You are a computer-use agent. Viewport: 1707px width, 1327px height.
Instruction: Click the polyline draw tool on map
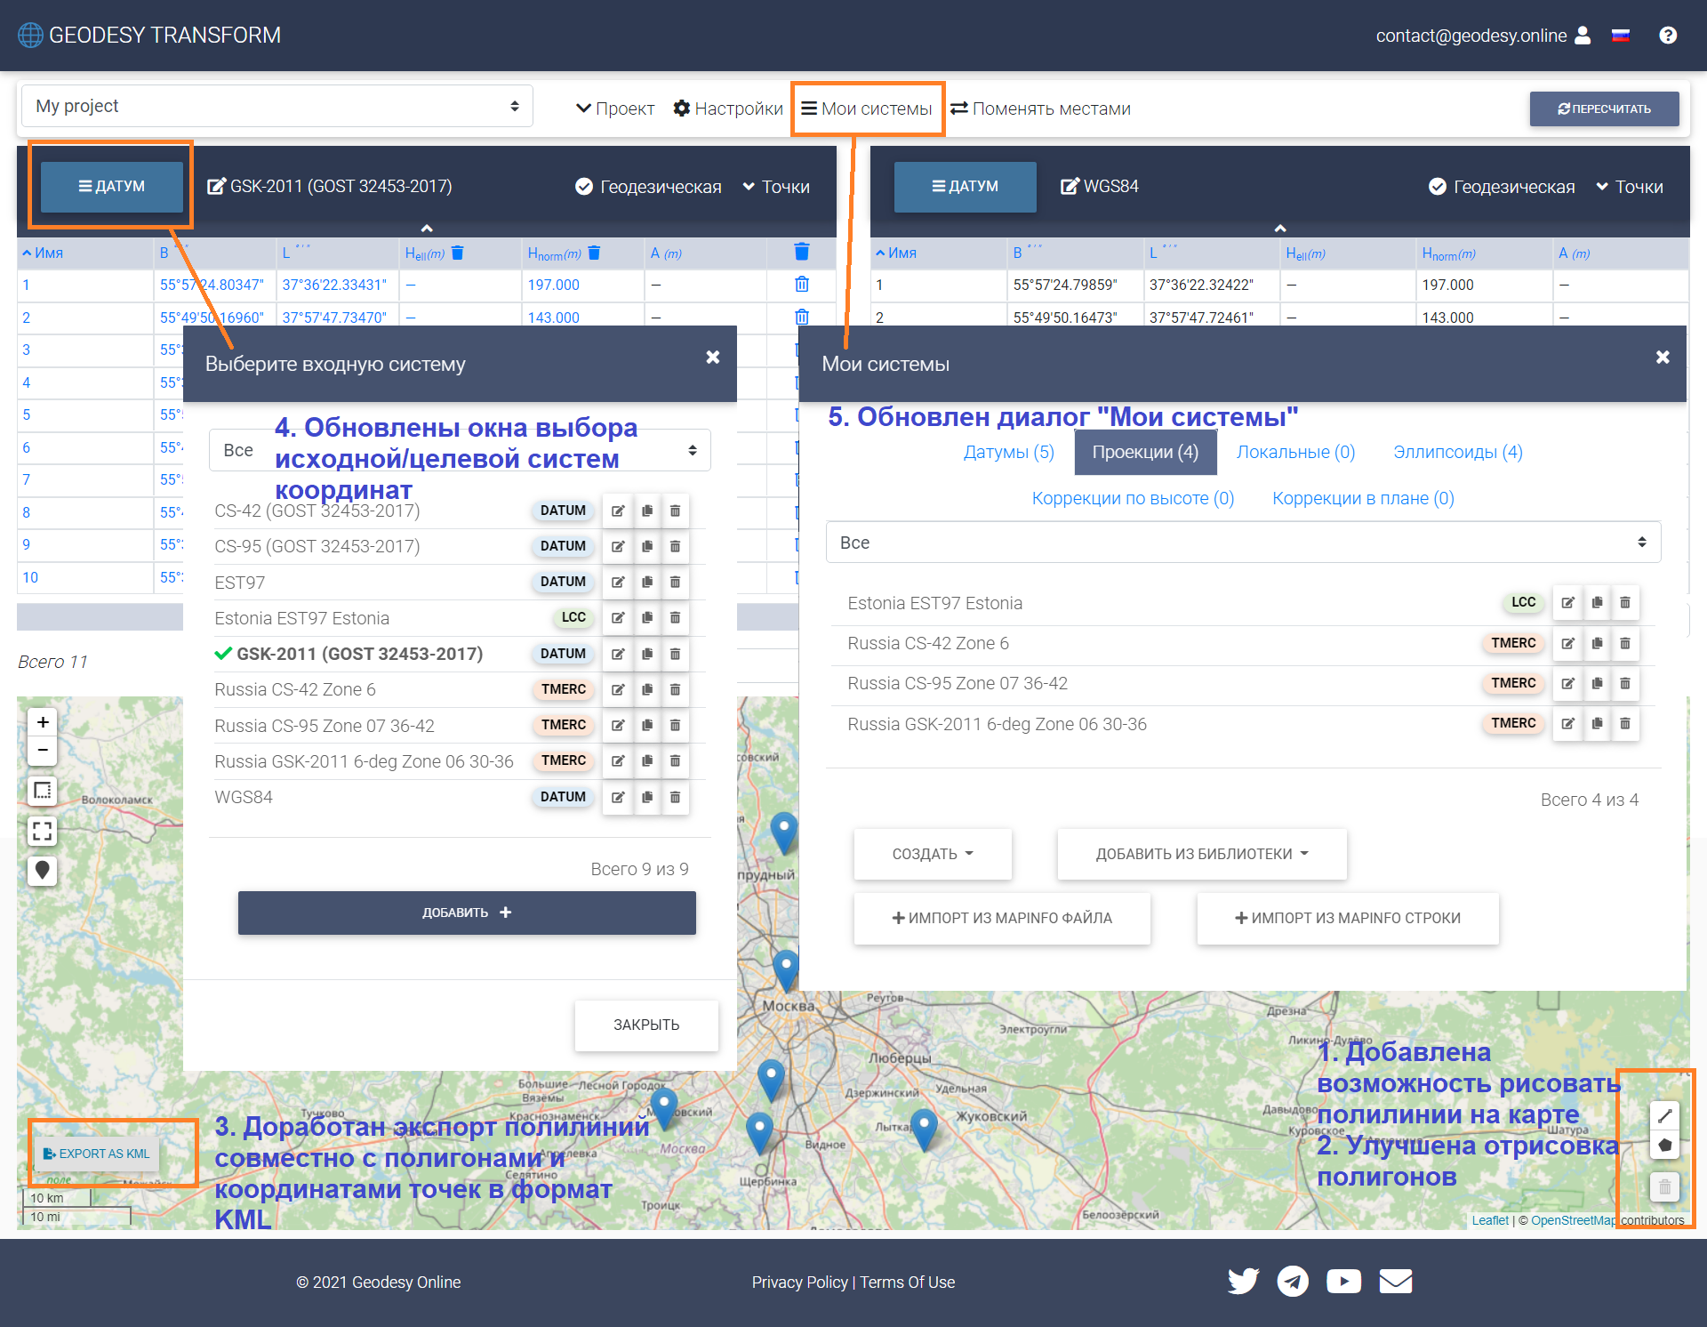pyautogui.click(x=1664, y=1115)
